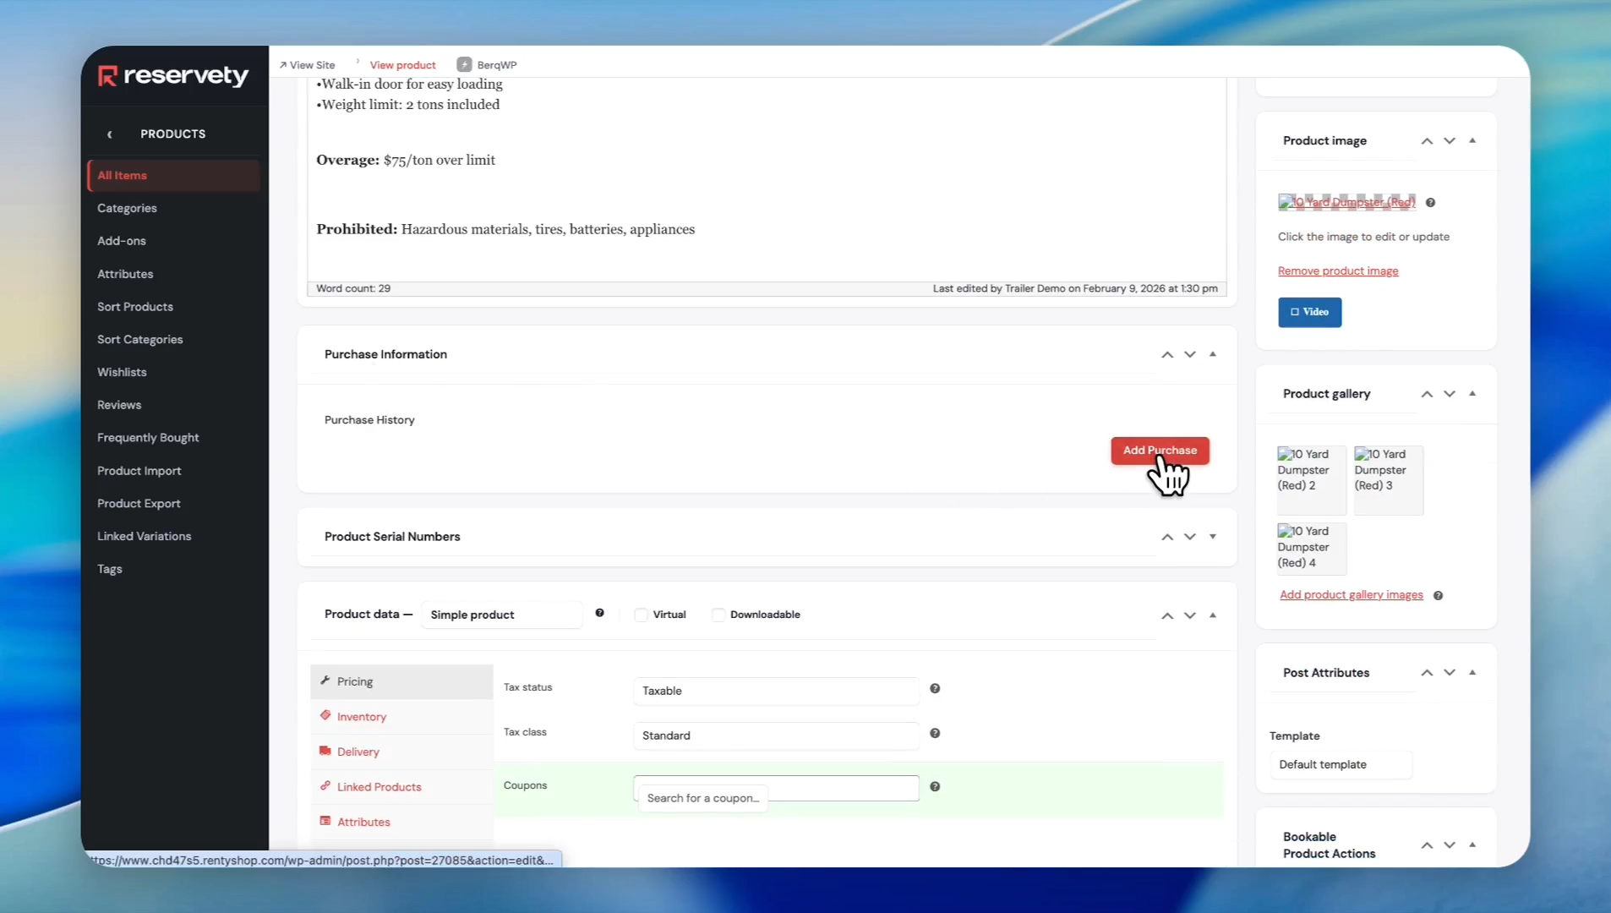Collapse the Product image panel
Viewport: 1611px width, 913px height.
pyautogui.click(x=1472, y=140)
